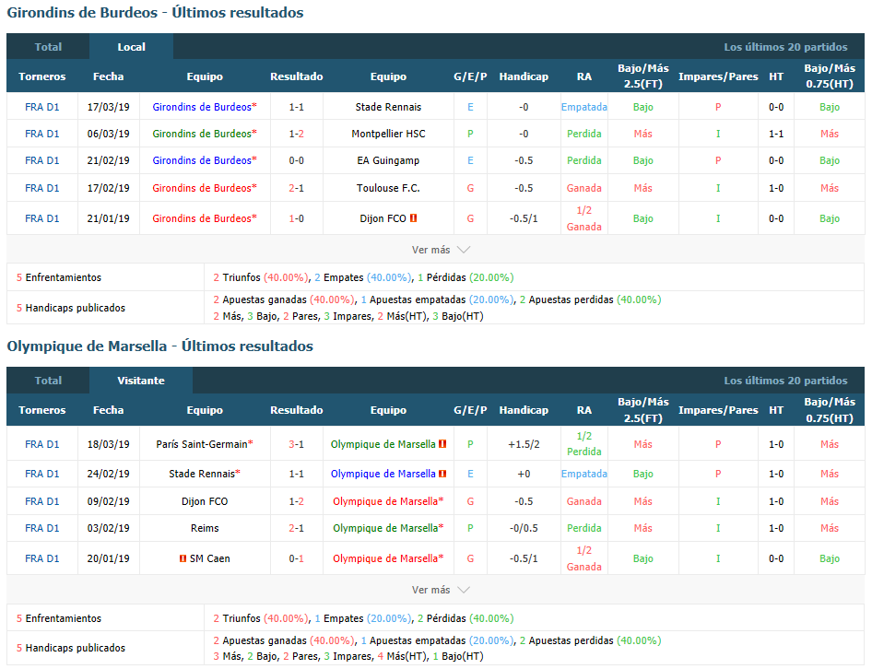Click red card icon beside Marsella in PSG row
The image size is (872, 669).
pyautogui.click(x=442, y=444)
